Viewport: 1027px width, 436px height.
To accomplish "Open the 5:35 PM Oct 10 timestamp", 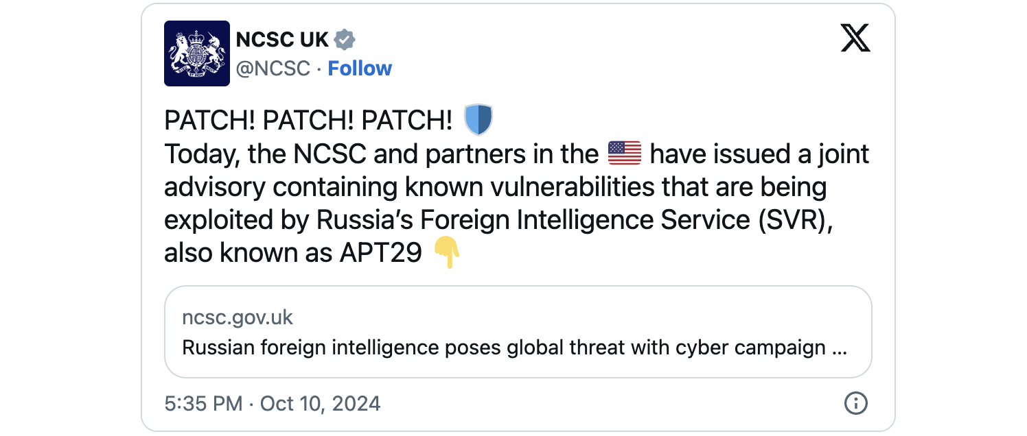I will [273, 403].
